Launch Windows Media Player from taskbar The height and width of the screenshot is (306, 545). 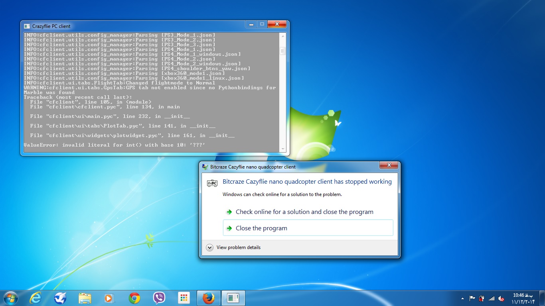click(x=109, y=298)
